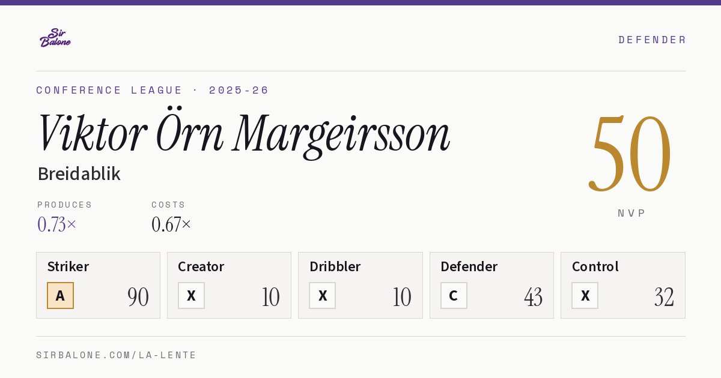Screen dimensions: 721x378
Task: Click the Control score 32
Action: (664, 297)
